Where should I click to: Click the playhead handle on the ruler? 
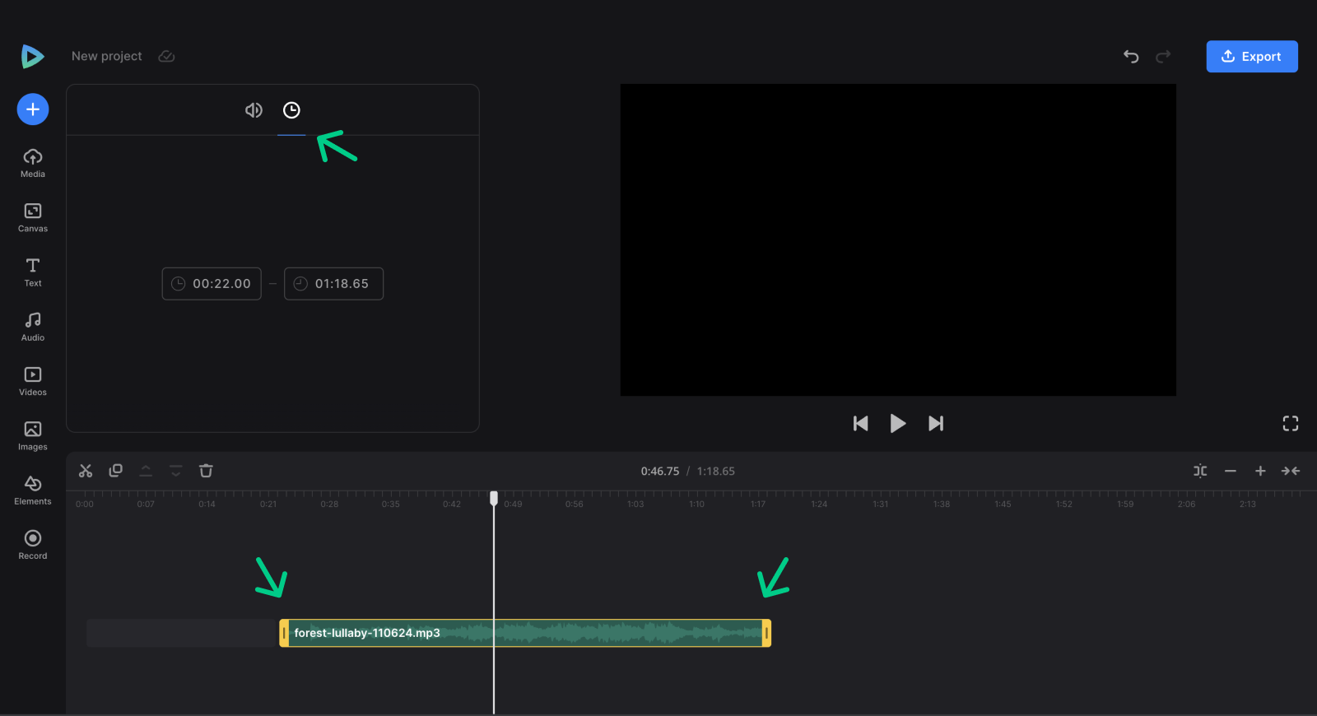click(x=494, y=498)
